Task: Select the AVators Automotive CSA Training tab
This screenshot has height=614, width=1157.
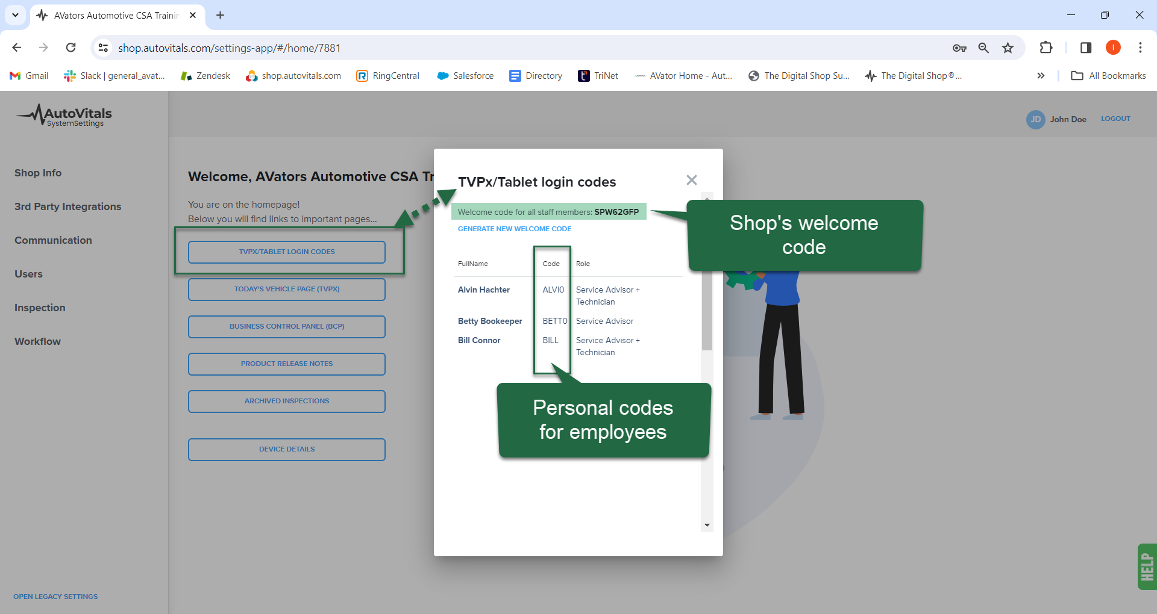Action: click(114, 15)
